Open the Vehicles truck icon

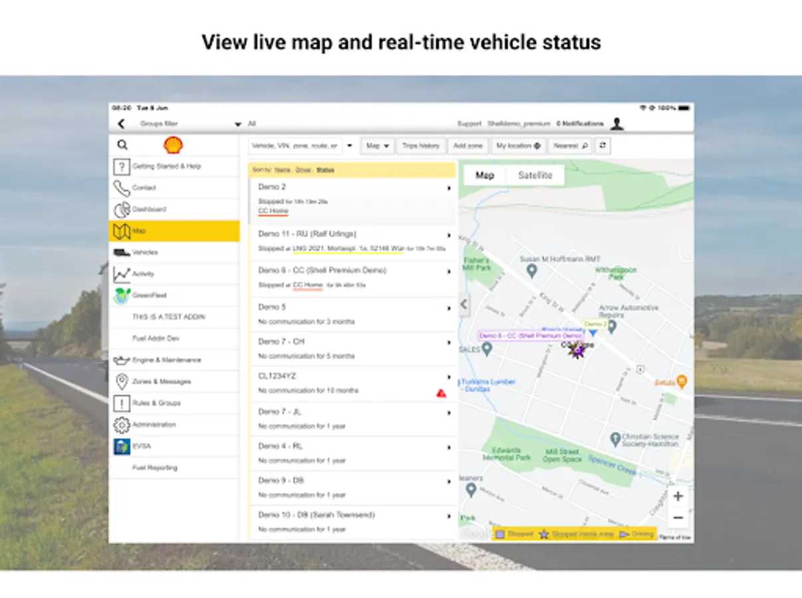[x=121, y=252]
